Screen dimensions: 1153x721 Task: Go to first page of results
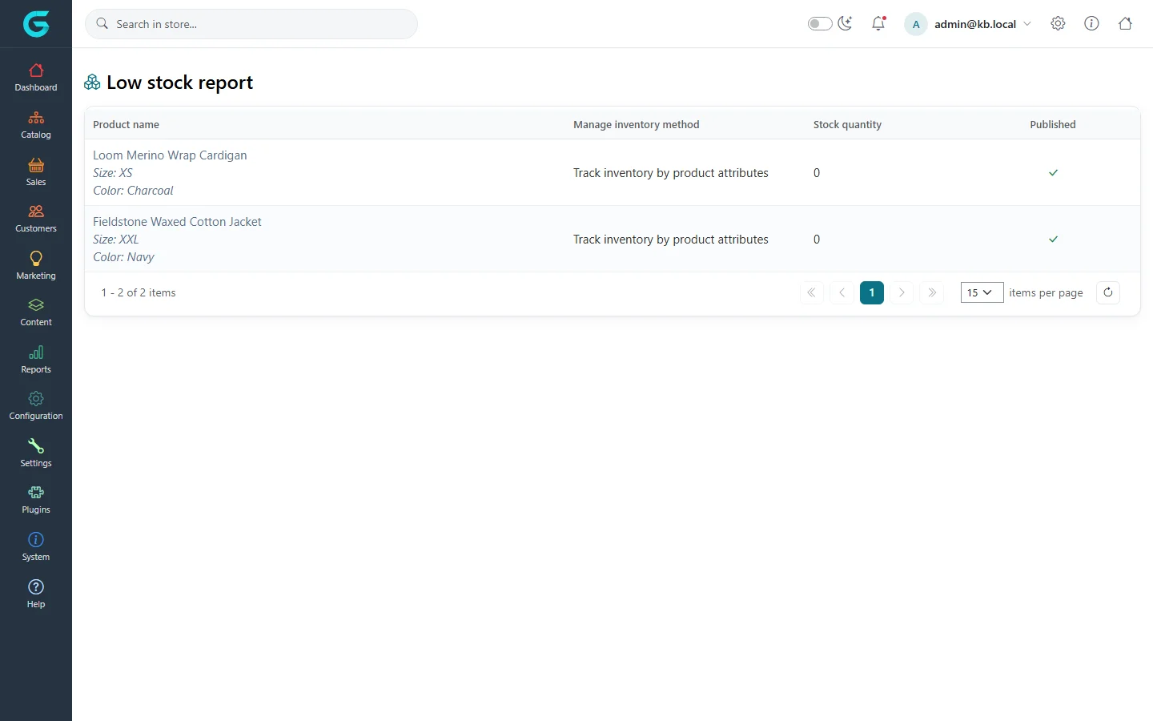tap(811, 292)
